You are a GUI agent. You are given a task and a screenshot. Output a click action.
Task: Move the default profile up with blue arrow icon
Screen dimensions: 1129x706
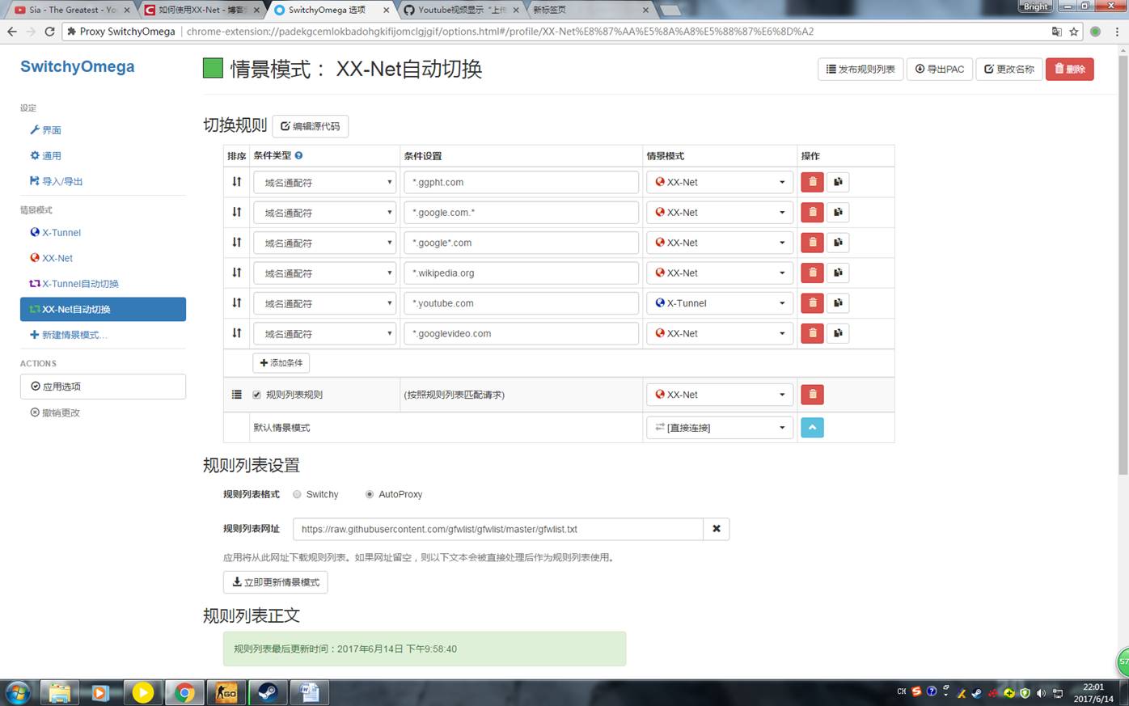pyautogui.click(x=812, y=427)
